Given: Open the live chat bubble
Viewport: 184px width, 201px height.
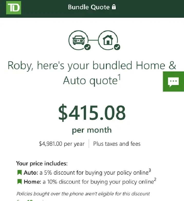Looking at the screenshot, I should [x=173, y=82].
